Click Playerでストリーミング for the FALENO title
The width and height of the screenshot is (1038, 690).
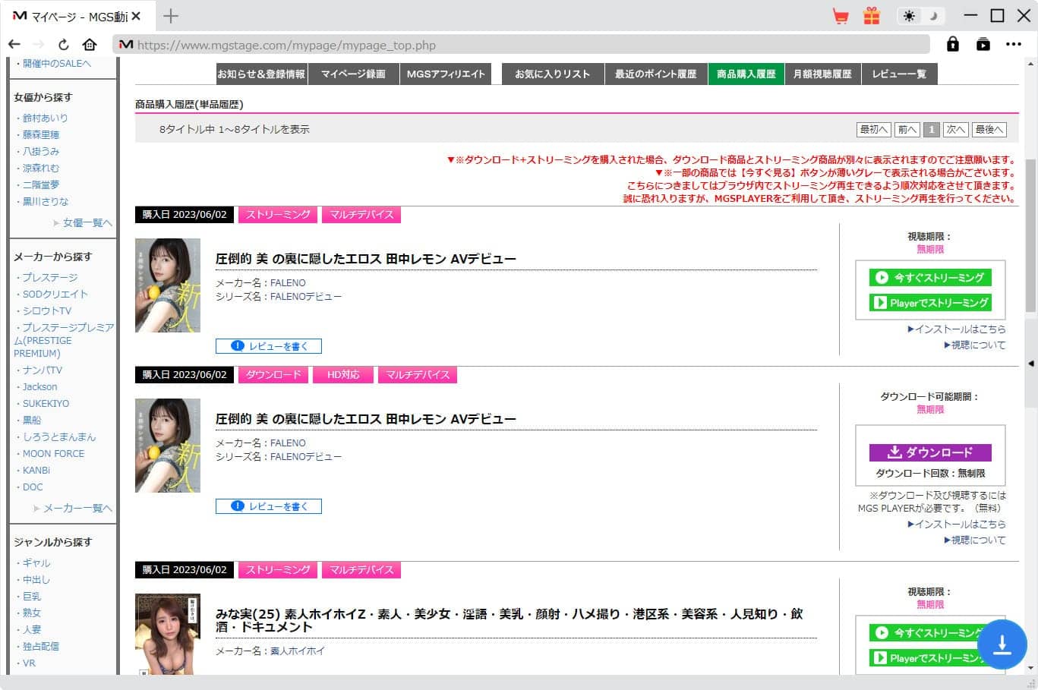pyautogui.click(x=930, y=303)
